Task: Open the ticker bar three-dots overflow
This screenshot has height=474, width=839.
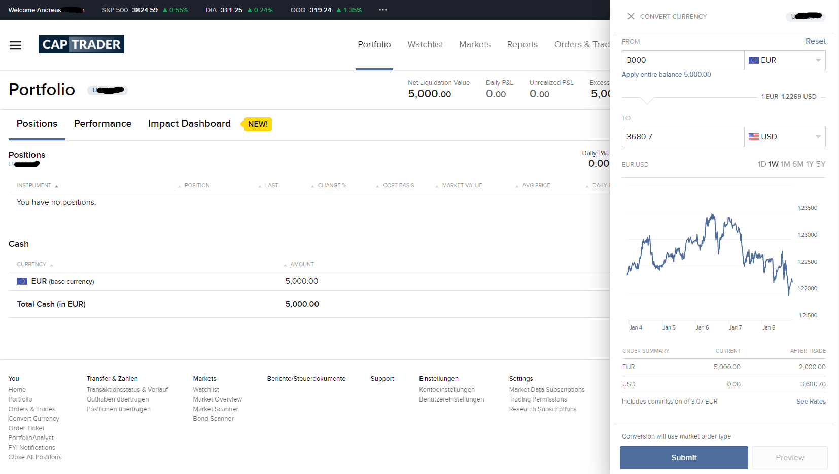Action: (x=383, y=10)
